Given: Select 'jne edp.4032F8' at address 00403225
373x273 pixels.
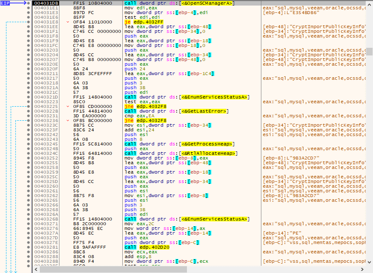Looking at the screenshot, I should click(x=145, y=106).
